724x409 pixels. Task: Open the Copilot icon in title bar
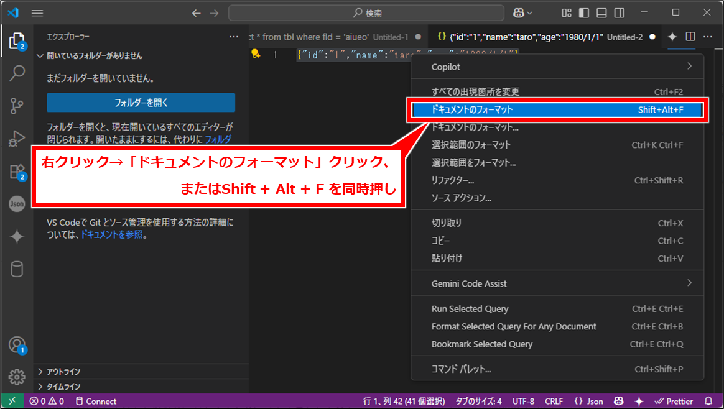518,13
